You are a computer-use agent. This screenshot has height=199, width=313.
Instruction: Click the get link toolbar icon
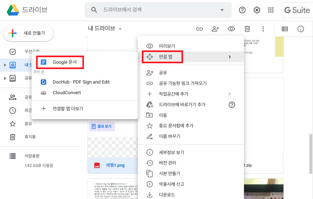(x=199, y=29)
